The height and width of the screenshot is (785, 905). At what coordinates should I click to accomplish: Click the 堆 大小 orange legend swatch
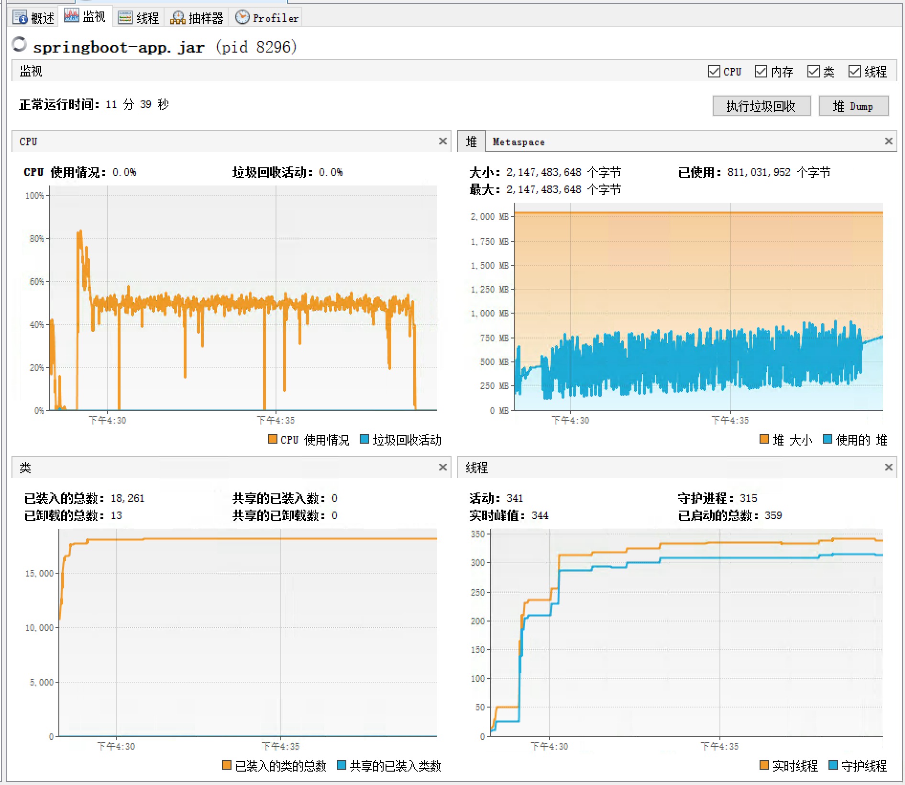tap(764, 439)
